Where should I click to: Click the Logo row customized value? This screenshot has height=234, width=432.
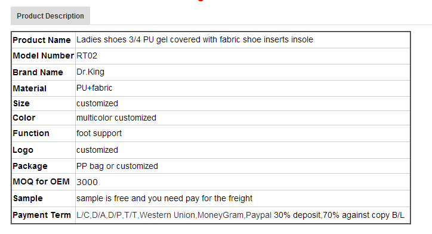click(x=97, y=150)
